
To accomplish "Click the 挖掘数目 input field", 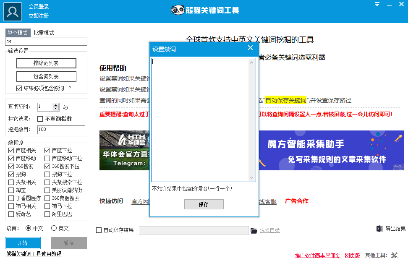I will point(61,130).
